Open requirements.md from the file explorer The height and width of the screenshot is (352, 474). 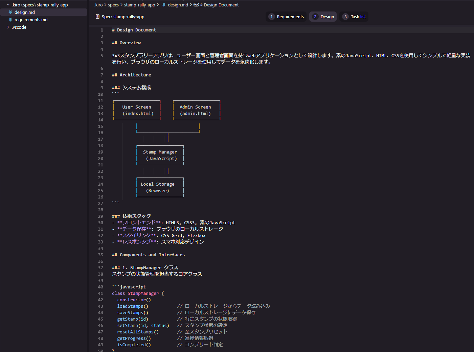click(31, 20)
